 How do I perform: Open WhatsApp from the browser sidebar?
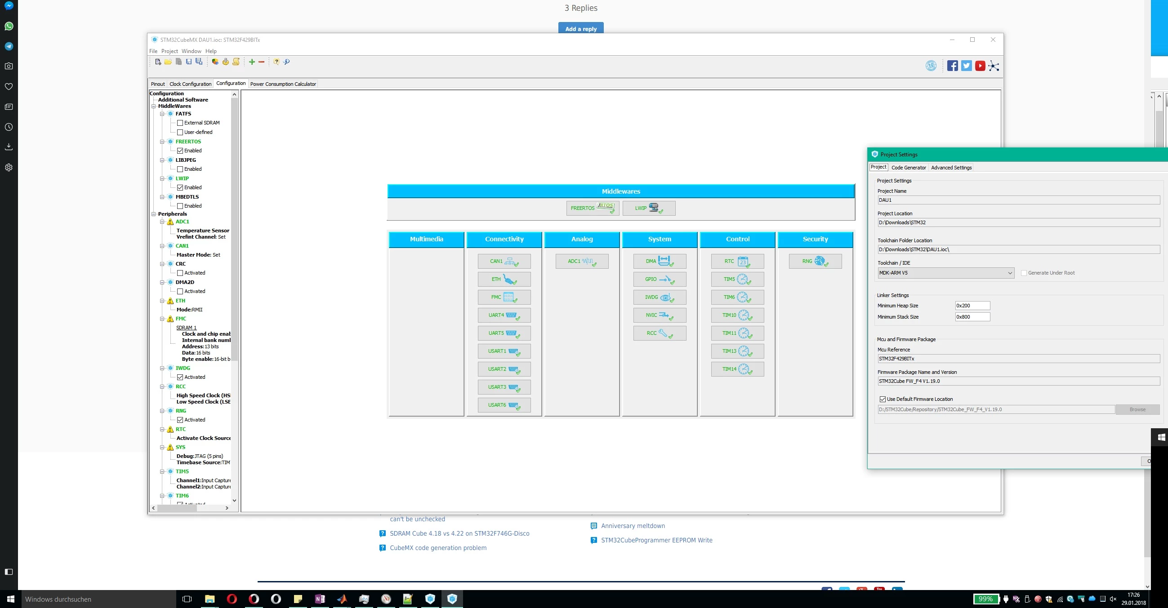point(9,26)
